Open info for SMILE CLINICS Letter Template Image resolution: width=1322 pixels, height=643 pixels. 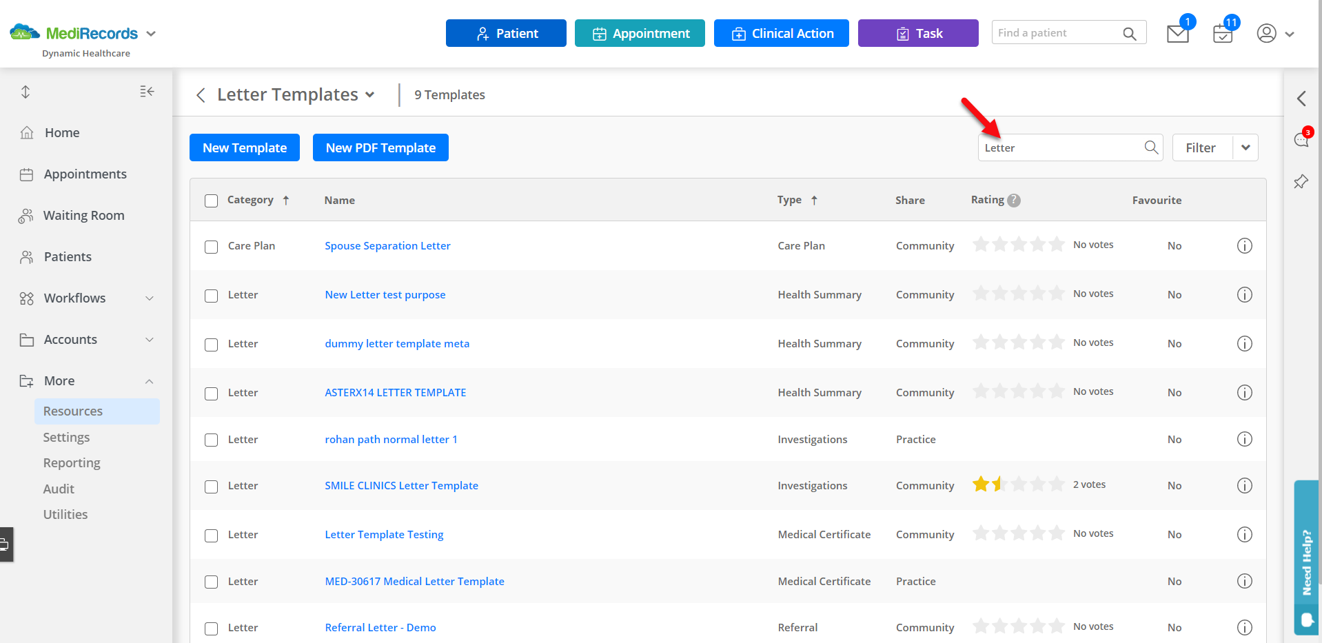point(1244,486)
